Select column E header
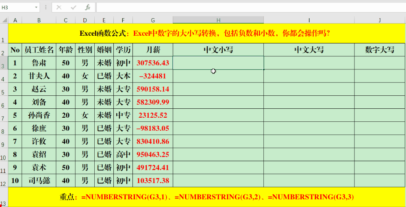The width and height of the screenshot is (406, 207). (104, 20)
